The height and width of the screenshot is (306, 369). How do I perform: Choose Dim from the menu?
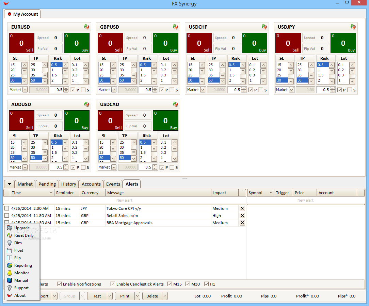(x=22, y=243)
